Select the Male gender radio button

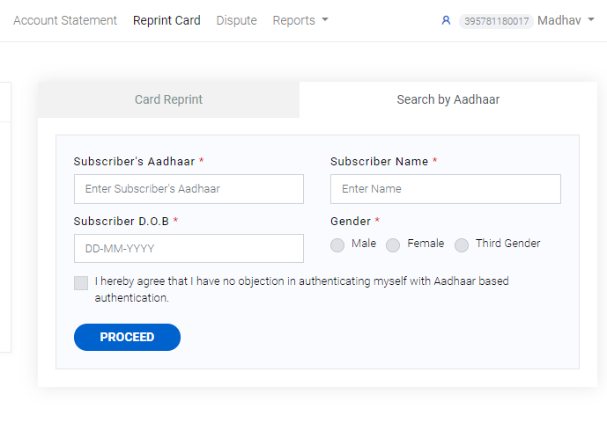click(337, 244)
